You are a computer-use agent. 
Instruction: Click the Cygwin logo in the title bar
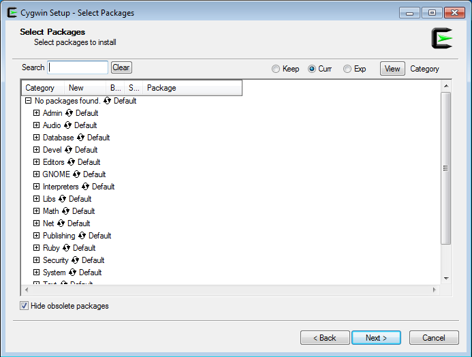(12, 13)
